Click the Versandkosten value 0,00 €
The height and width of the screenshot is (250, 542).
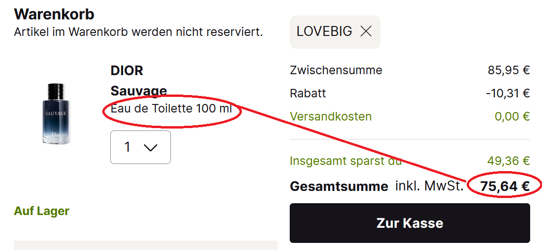tap(512, 116)
